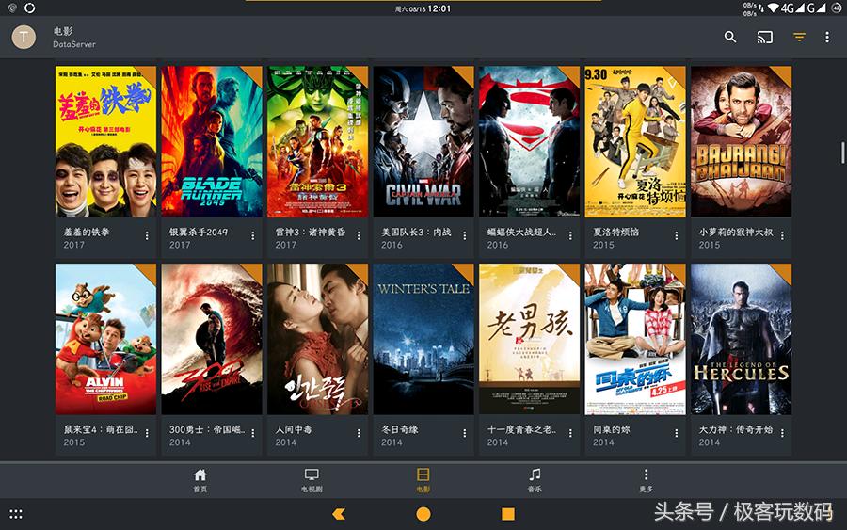Tap the cast to screen icon
Viewport: 847px width, 530px height.
(764, 37)
